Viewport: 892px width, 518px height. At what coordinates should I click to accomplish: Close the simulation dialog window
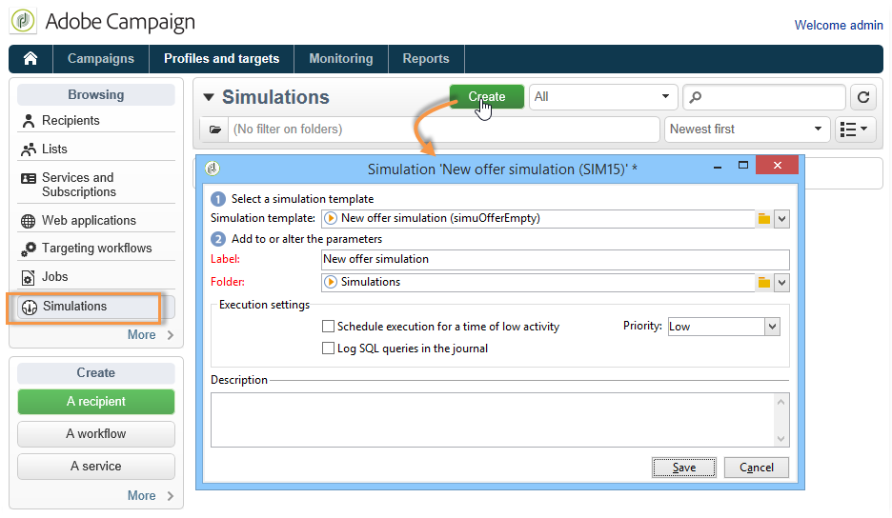click(777, 166)
